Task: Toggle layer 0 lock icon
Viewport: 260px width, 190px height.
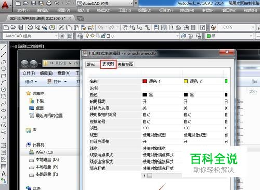Action: click(x=103, y=36)
